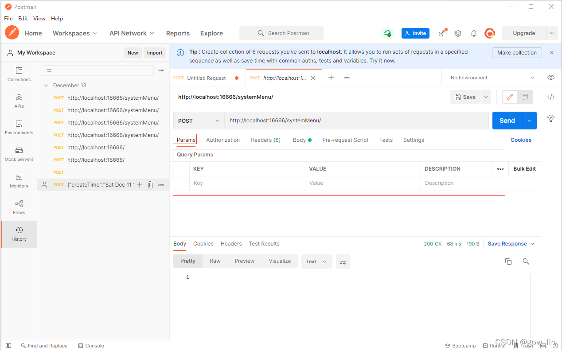Open the No Environment selector
The width and height of the screenshot is (562, 351).
pyautogui.click(x=492, y=78)
